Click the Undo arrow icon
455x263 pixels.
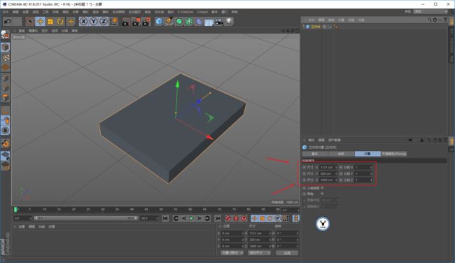point(8,22)
